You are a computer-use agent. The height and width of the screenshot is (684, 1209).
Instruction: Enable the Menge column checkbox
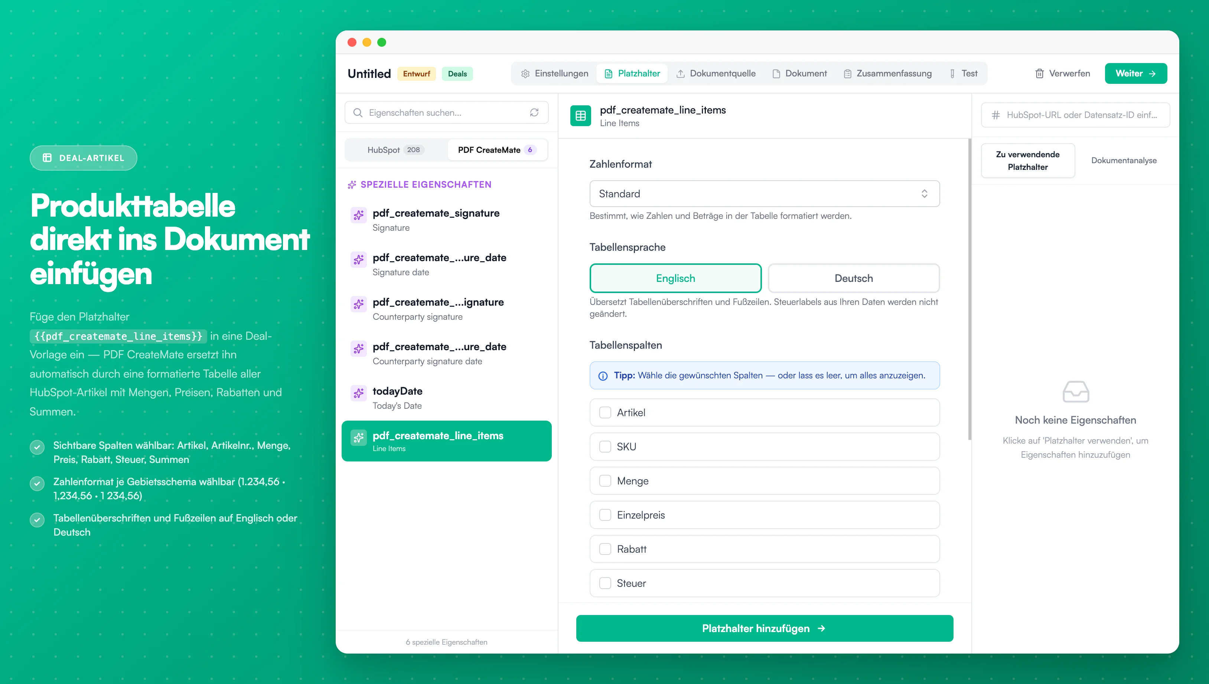point(605,481)
